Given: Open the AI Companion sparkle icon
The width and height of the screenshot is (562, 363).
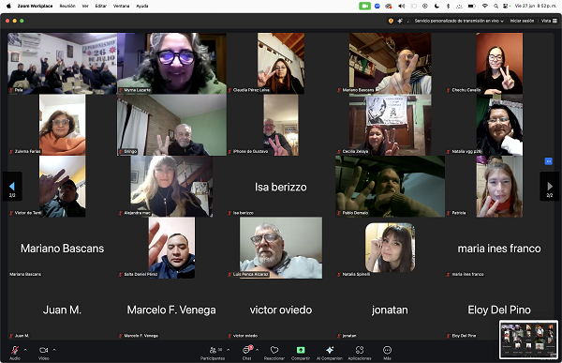Looking at the screenshot, I should 330,350.
